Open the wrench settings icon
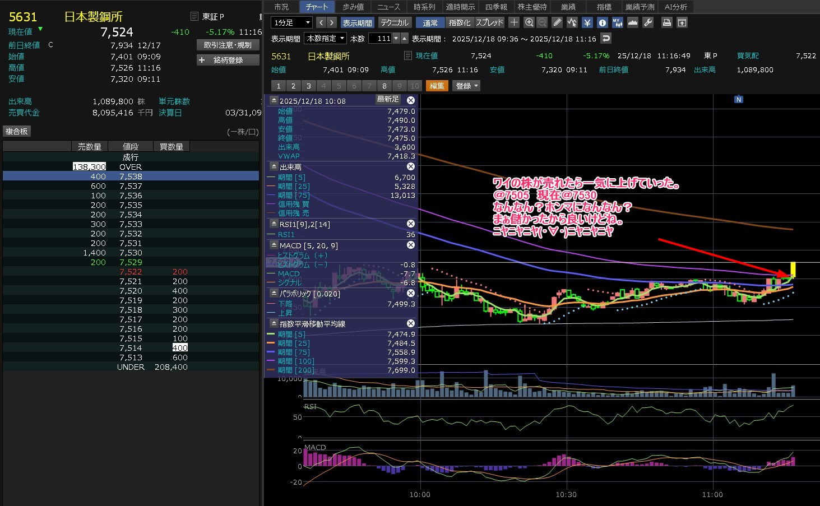 (x=647, y=22)
